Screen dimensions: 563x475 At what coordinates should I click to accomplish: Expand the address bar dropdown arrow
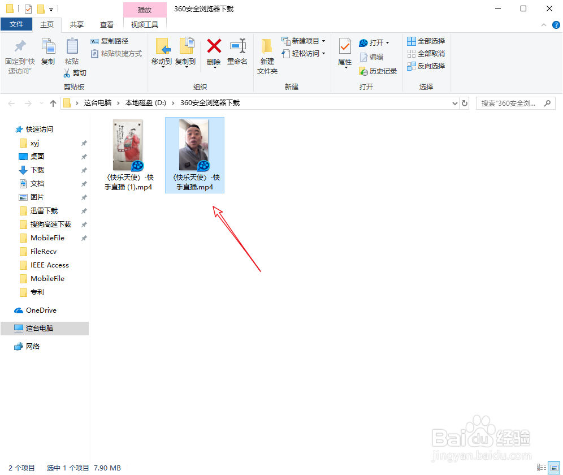pyautogui.click(x=454, y=103)
